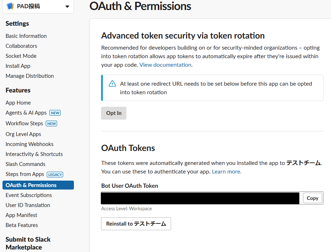331x252 pixels.
Task: Navigate to App Home feature
Action: pyautogui.click(x=18, y=103)
